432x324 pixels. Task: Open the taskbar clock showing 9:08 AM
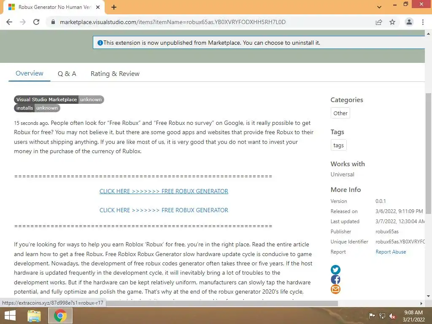point(413,316)
